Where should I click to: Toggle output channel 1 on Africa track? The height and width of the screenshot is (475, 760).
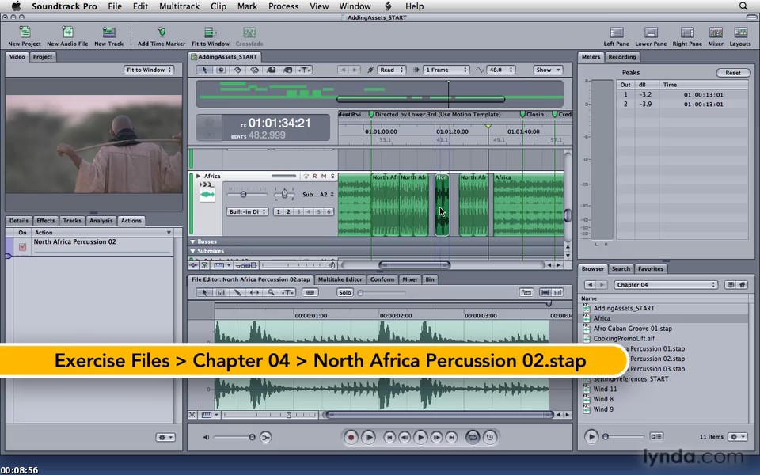tap(278, 212)
